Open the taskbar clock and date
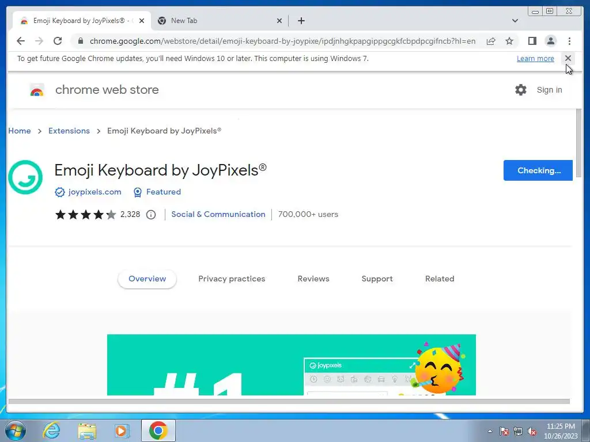This screenshot has height=442, width=590. [x=561, y=431]
